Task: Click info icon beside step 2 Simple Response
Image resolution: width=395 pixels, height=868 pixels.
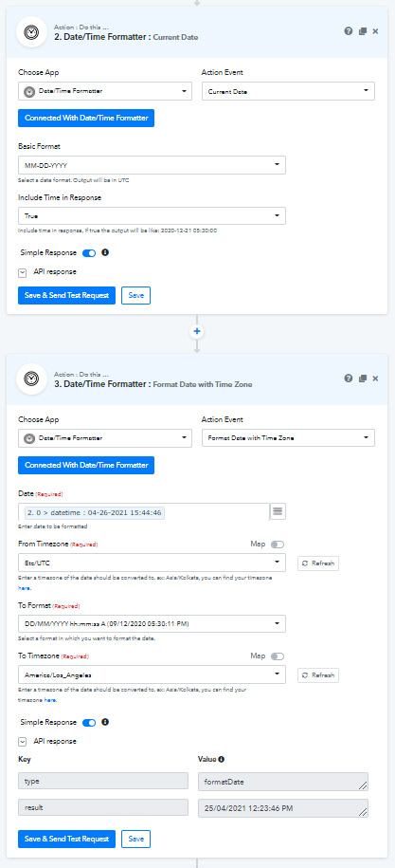Action: pyautogui.click(x=105, y=252)
